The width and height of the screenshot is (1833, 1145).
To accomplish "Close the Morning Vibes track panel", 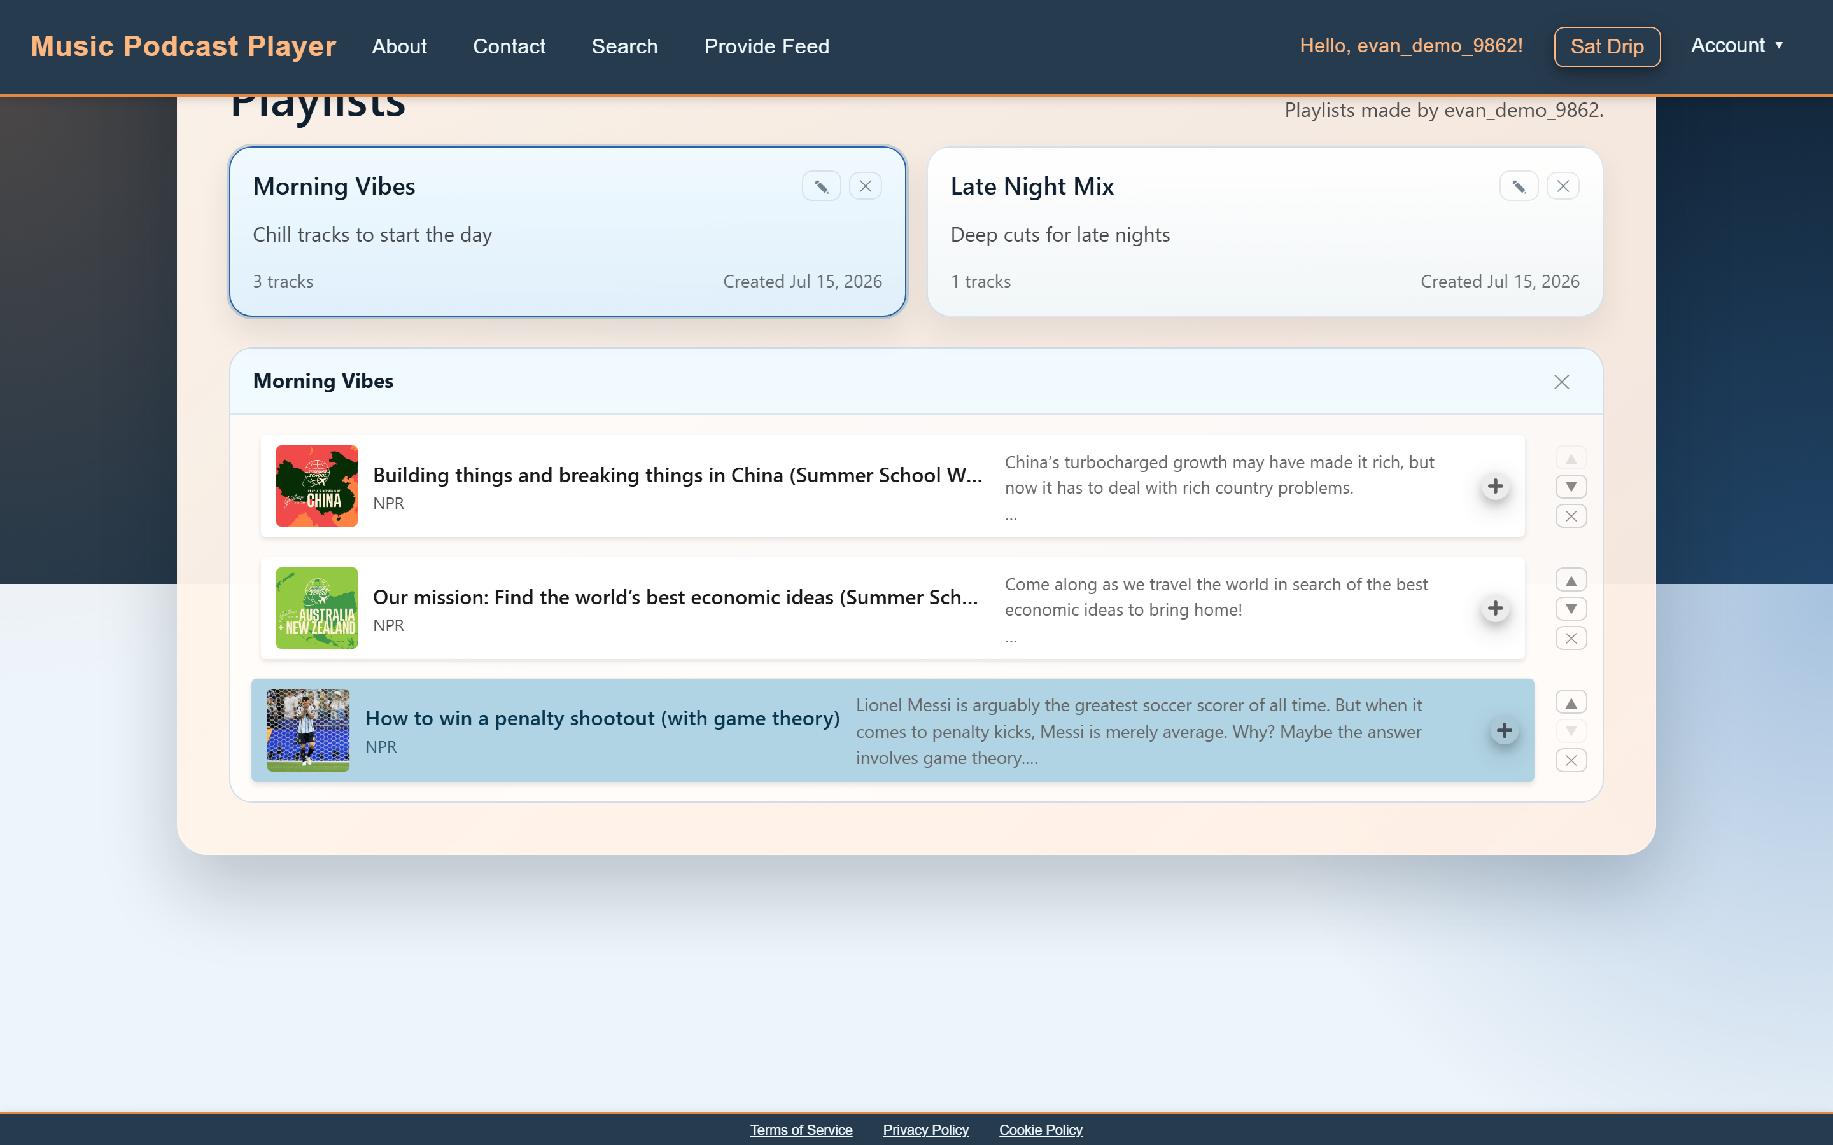I will (x=1561, y=382).
